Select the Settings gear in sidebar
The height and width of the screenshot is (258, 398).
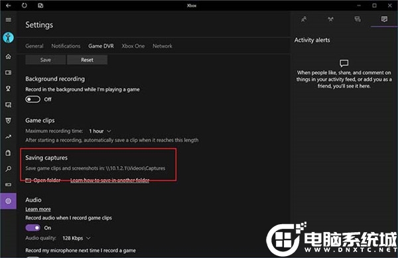coord(9,201)
